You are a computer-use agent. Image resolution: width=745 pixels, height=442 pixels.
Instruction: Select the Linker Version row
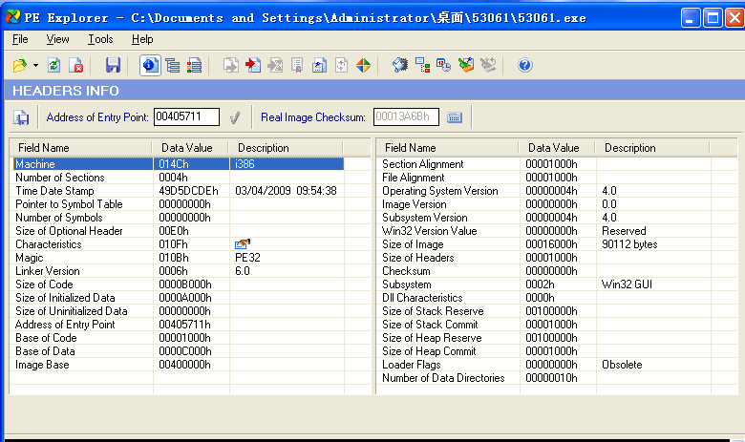(179, 271)
